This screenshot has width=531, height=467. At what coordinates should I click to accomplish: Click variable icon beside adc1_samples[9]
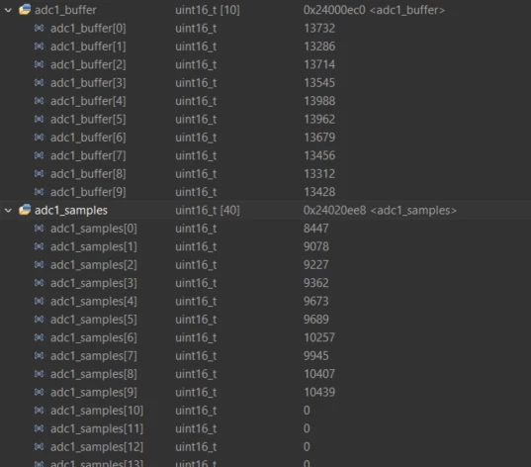point(39,392)
